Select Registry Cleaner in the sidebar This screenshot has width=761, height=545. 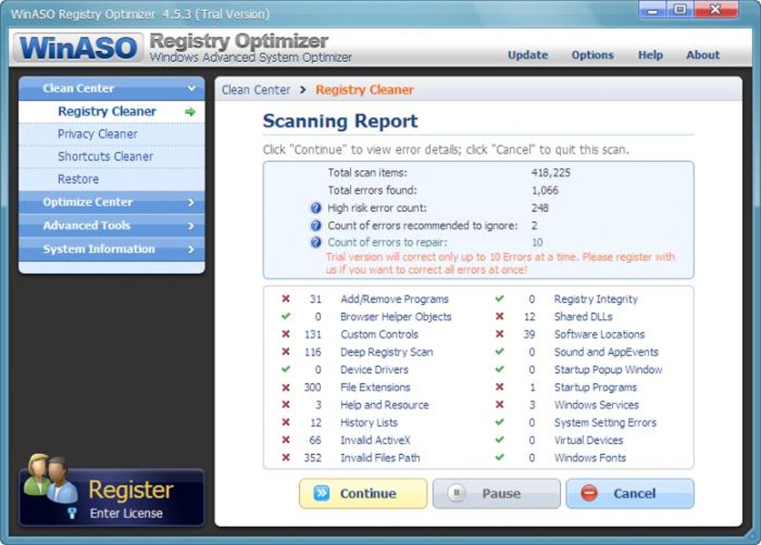[112, 112]
